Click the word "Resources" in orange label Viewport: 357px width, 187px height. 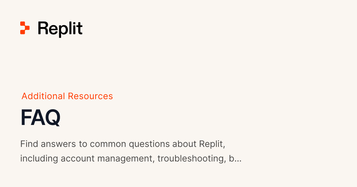click(x=90, y=96)
